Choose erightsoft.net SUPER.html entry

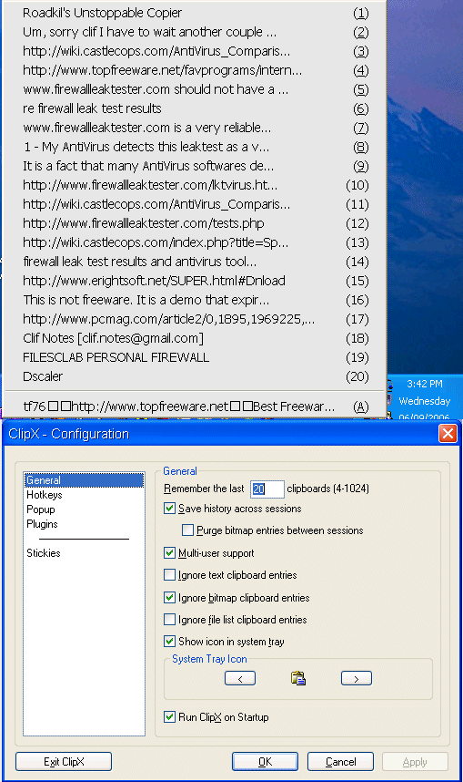click(196, 281)
